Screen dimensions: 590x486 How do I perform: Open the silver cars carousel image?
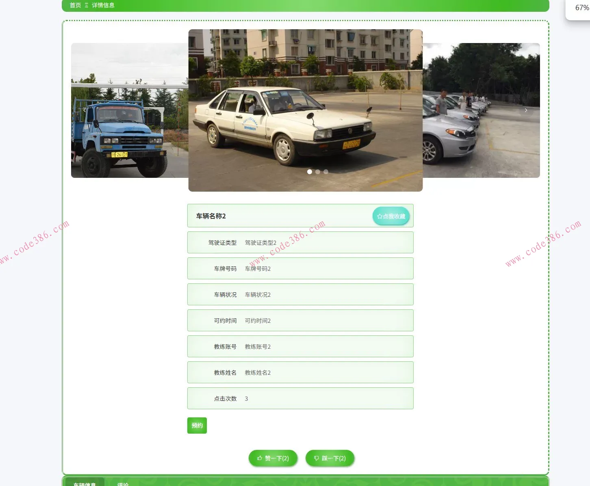pyautogui.click(x=481, y=110)
